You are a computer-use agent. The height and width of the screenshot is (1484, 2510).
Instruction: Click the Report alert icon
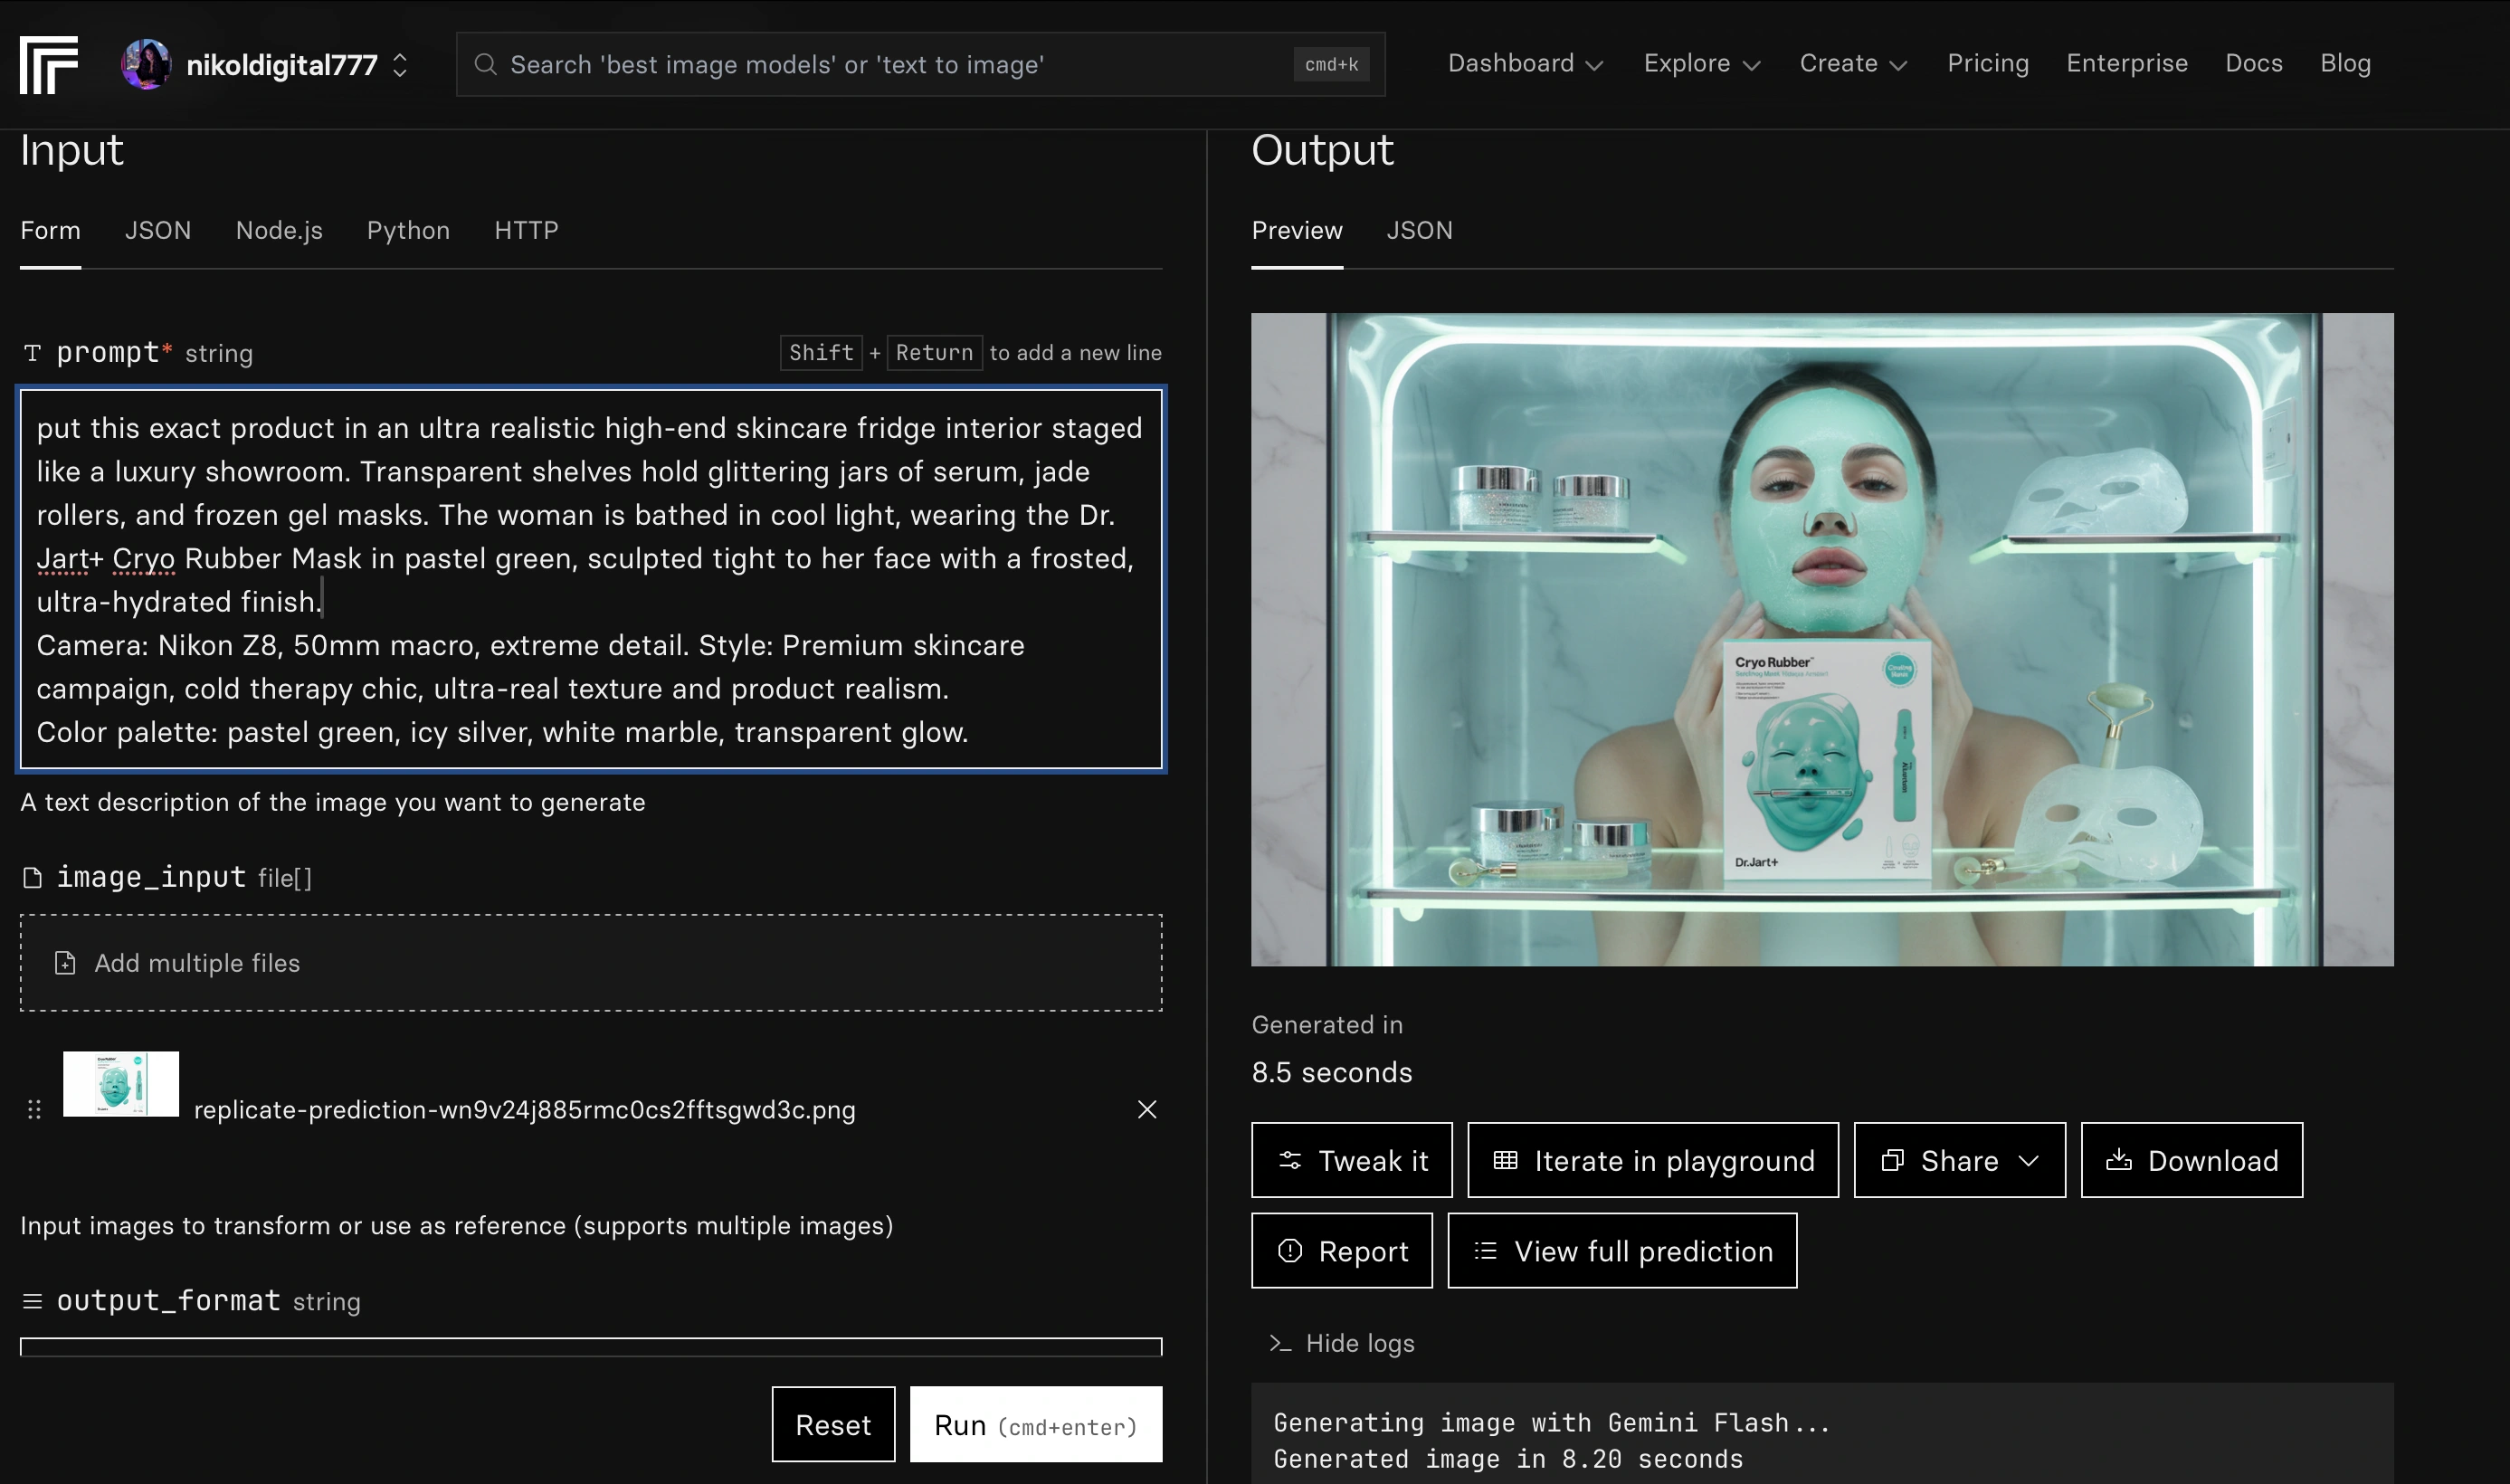1290,1251
